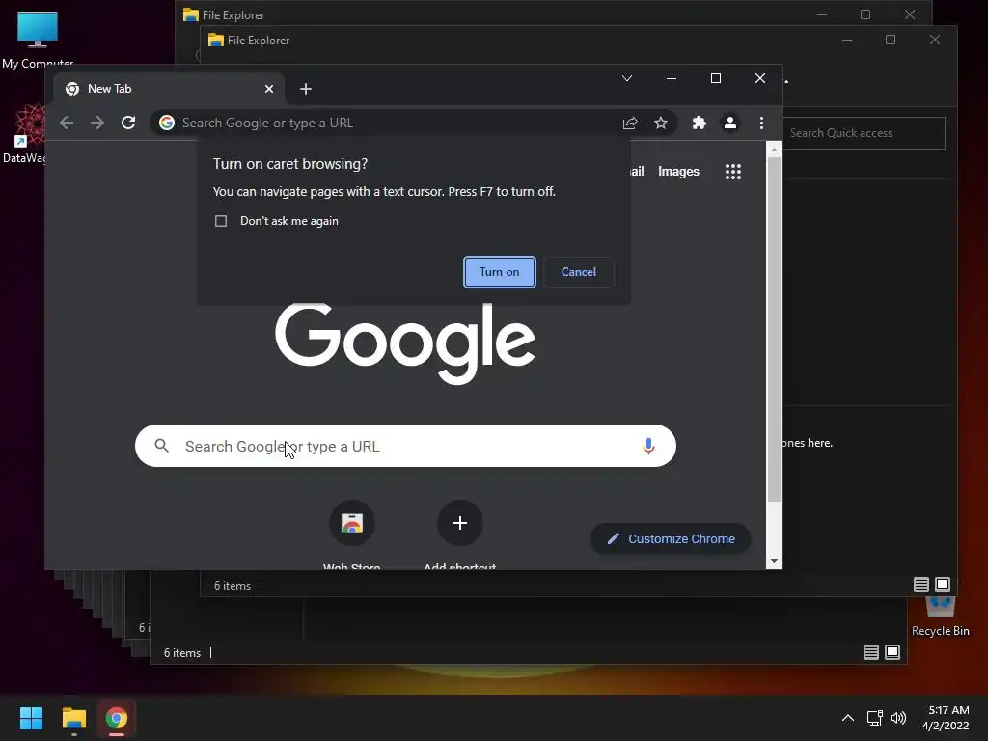988x741 pixels.
Task: Open the Google apps grid
Action: click(733, 172)
